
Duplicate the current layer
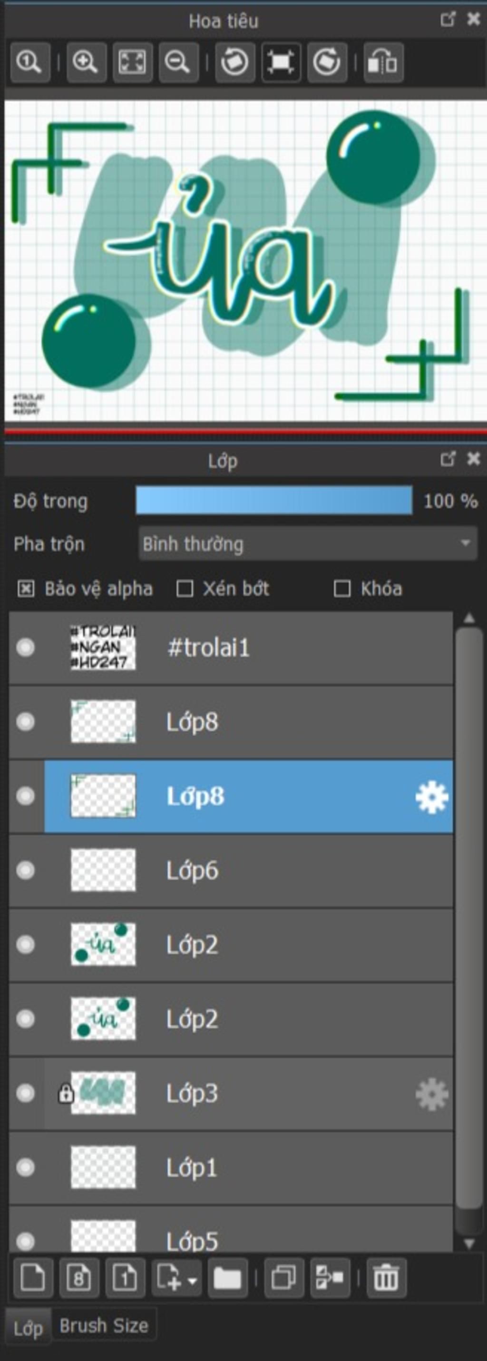click(283, 1279)
